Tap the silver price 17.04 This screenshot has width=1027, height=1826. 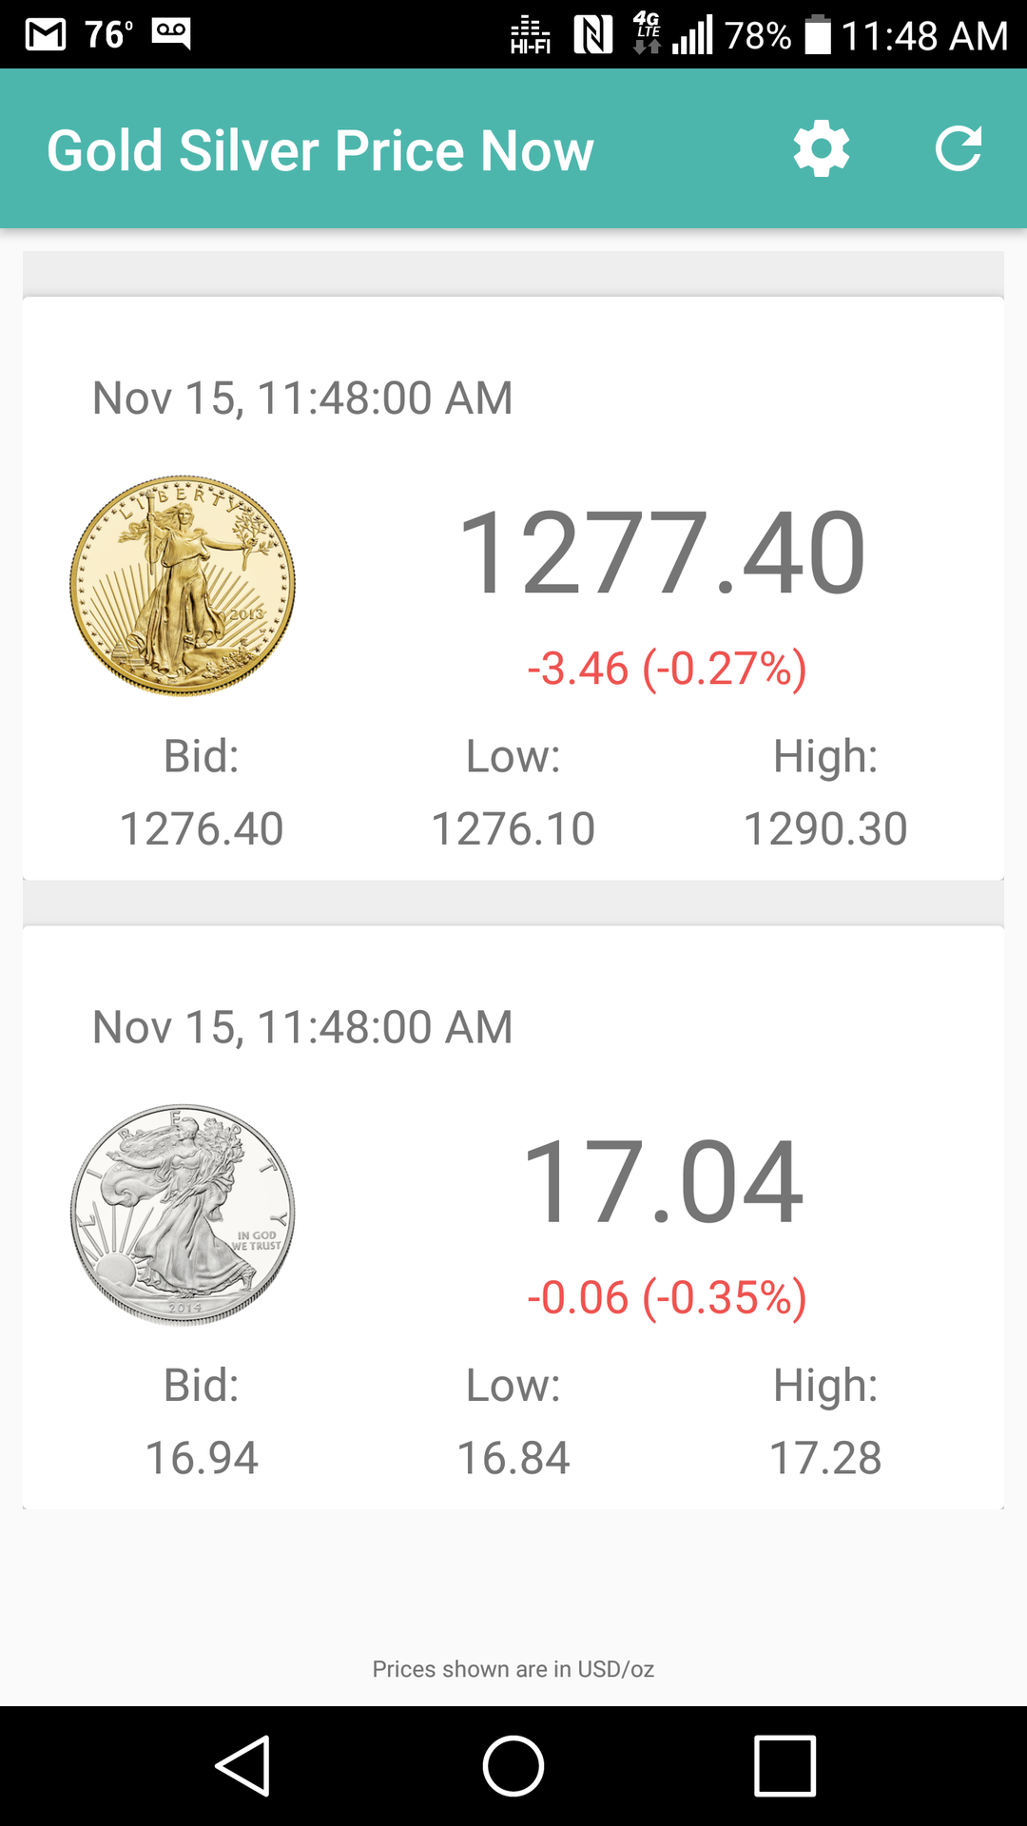pyautogui.click(x=663, y=1183)
